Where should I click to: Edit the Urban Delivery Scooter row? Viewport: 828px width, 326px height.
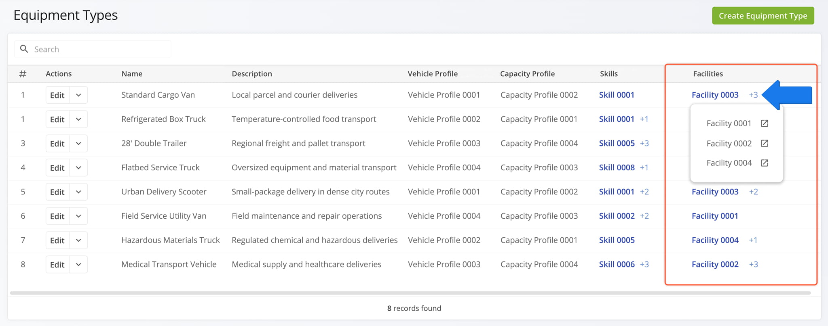[x=57, y=192]
